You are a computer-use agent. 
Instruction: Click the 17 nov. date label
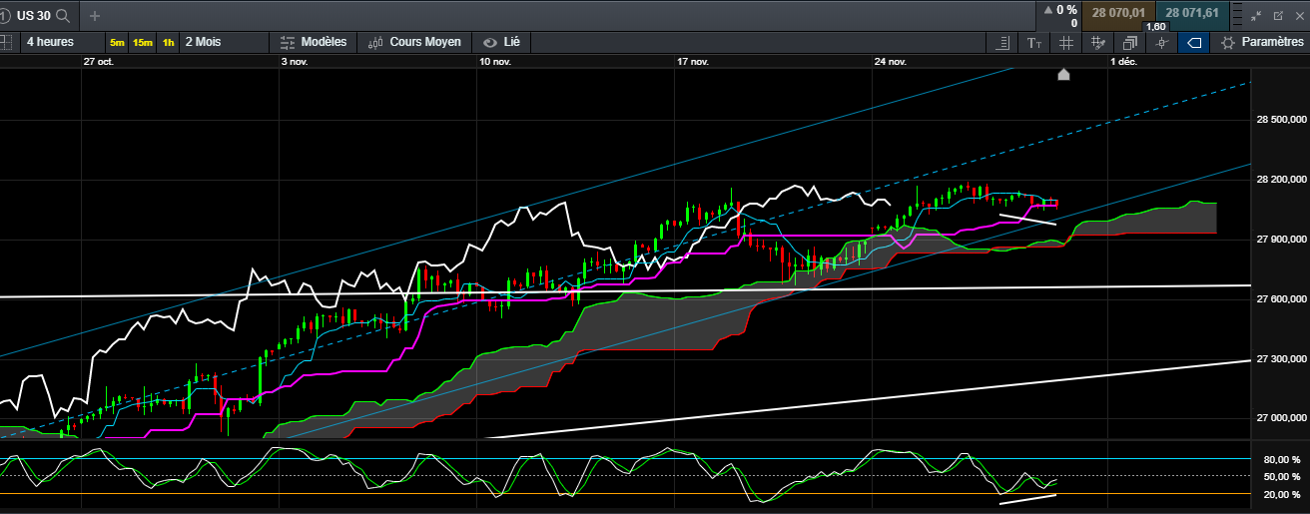click(693, 61)
